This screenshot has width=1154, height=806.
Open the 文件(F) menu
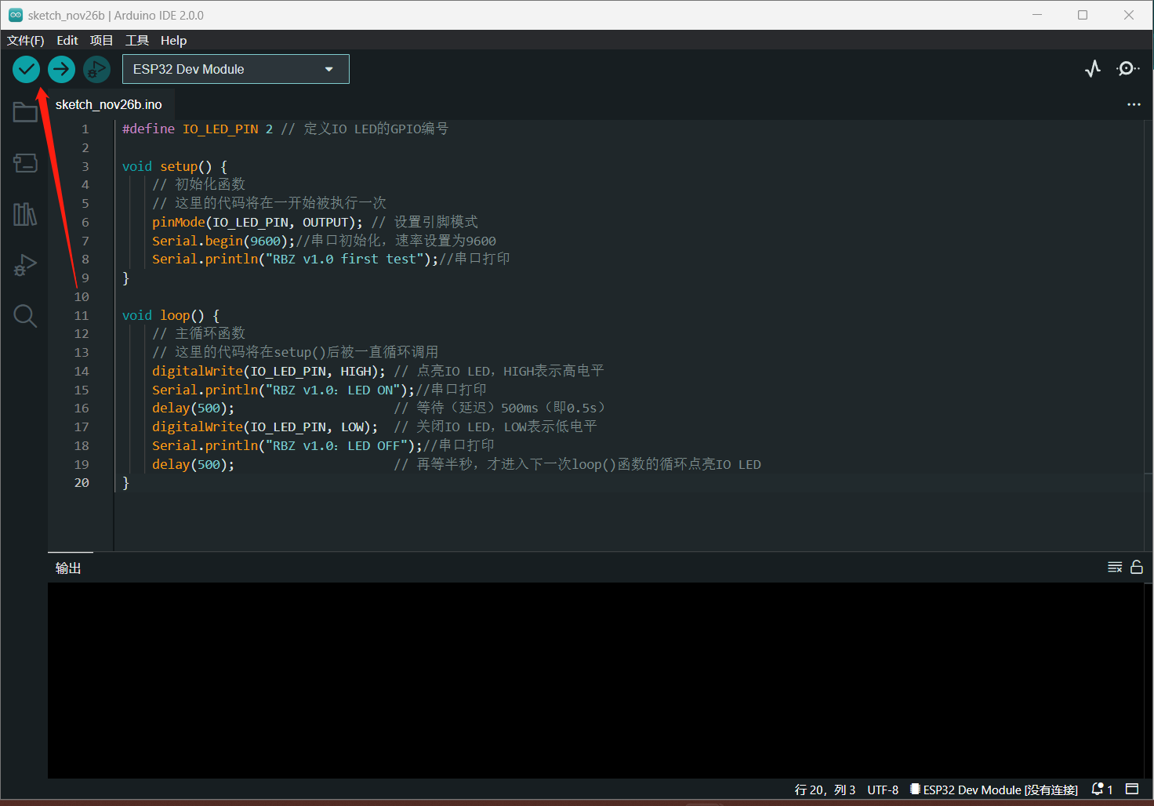25,40
